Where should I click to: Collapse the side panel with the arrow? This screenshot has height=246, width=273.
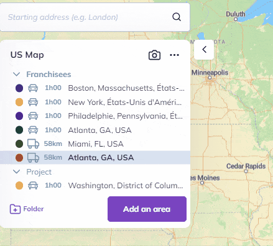(204, 50)
